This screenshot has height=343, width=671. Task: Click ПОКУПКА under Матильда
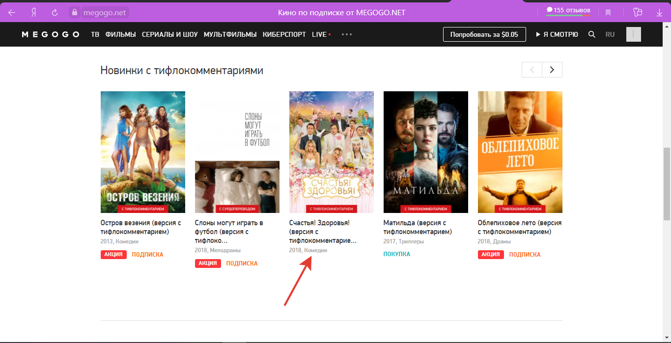coord(397,254)
